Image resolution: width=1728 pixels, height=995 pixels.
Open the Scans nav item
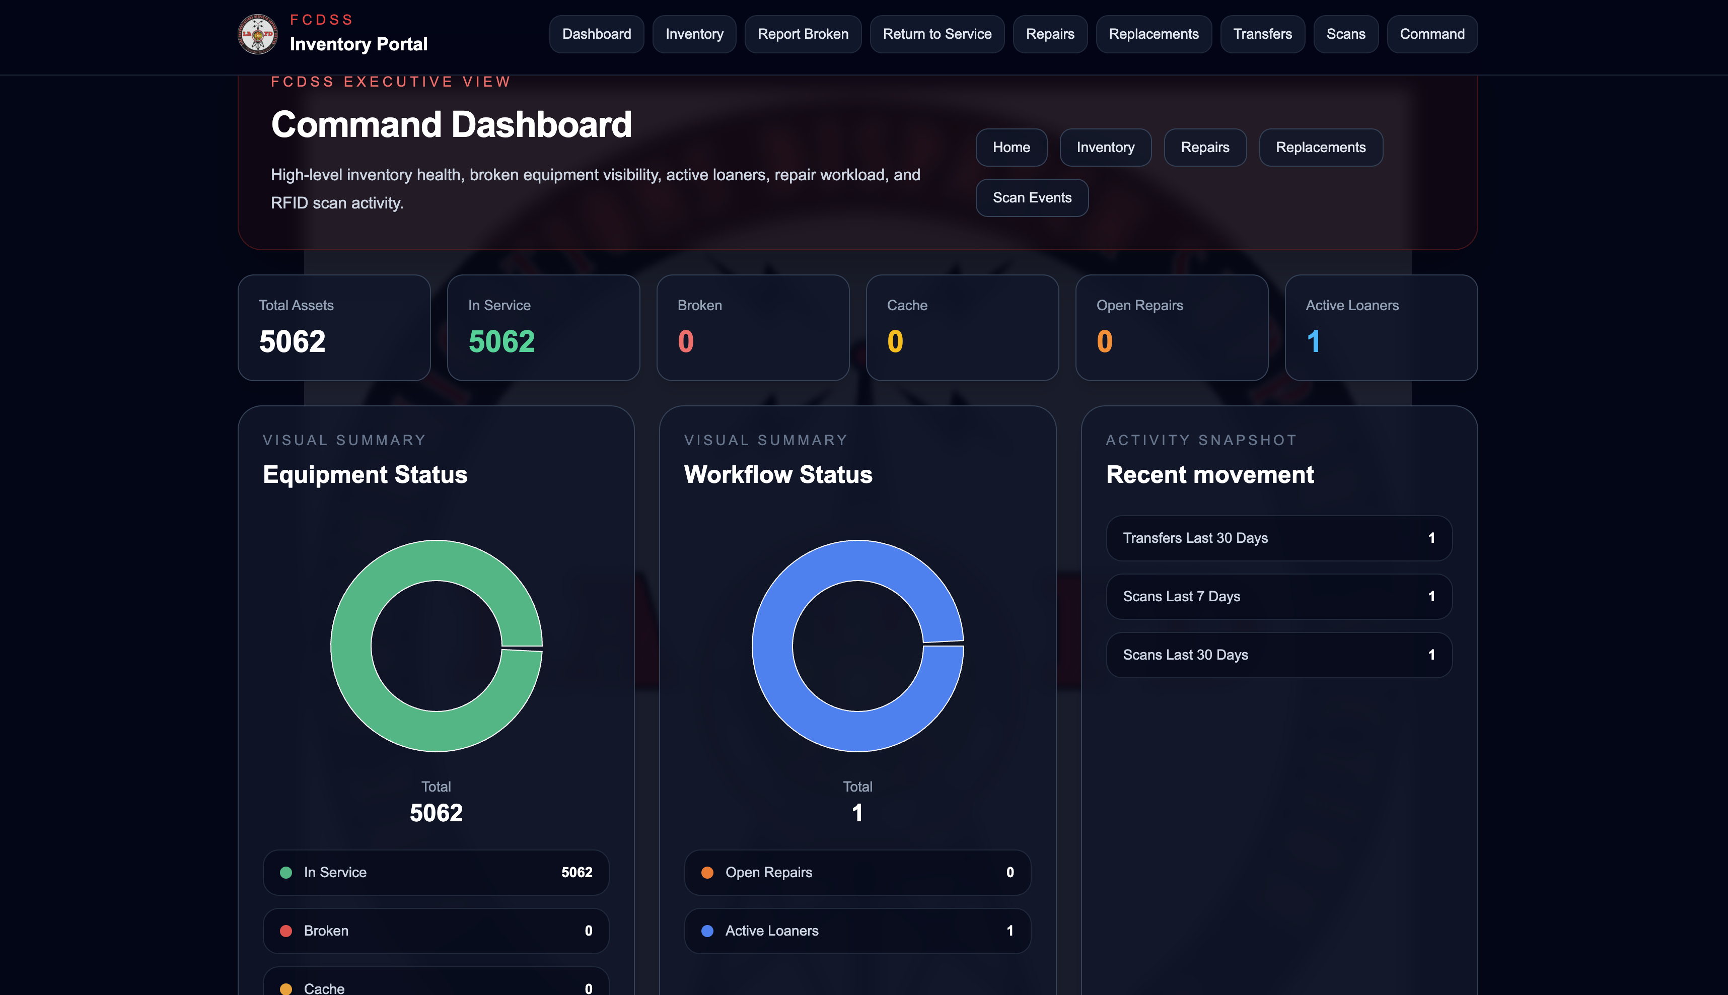1345,34
